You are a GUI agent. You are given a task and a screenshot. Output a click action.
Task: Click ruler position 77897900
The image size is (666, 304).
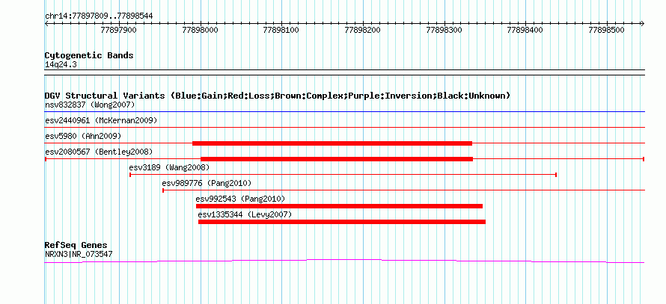[118, 30]
